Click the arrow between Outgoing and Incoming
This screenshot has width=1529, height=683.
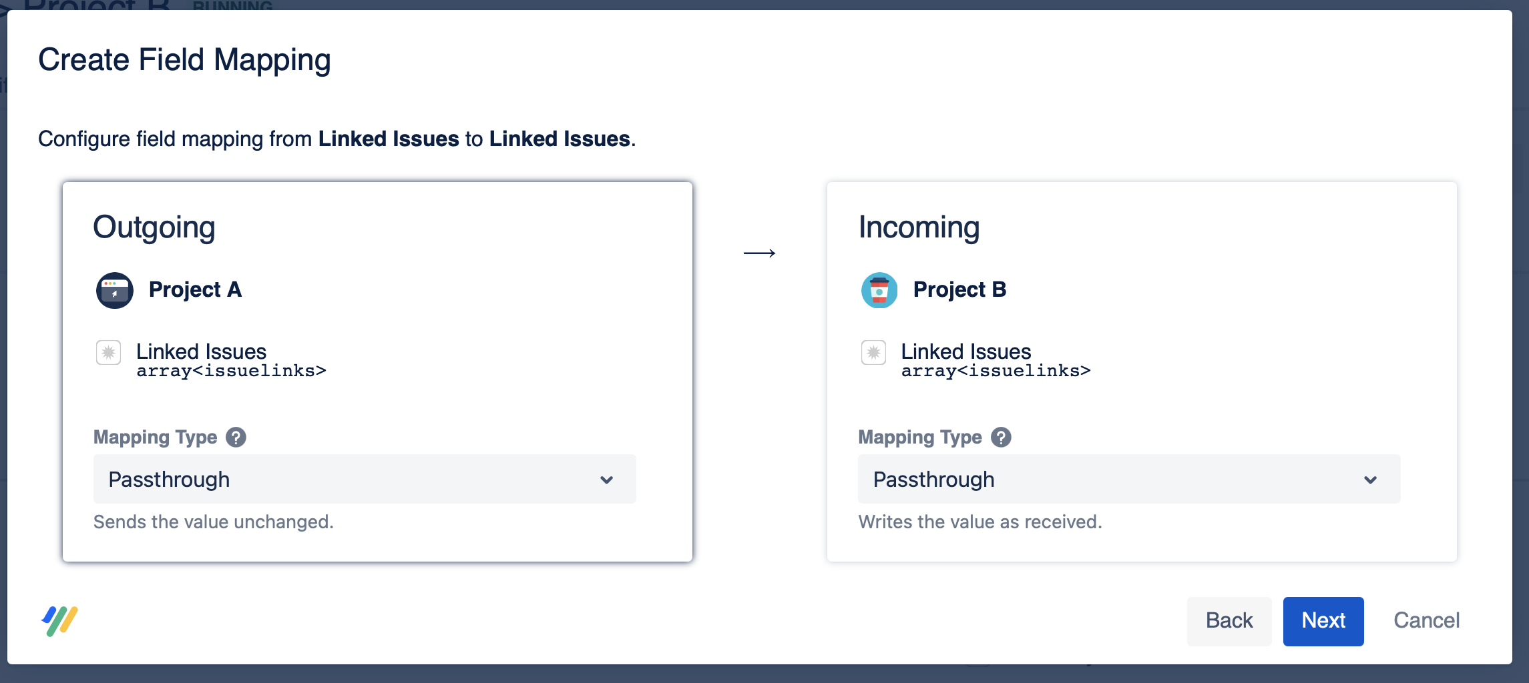(760, 252)
